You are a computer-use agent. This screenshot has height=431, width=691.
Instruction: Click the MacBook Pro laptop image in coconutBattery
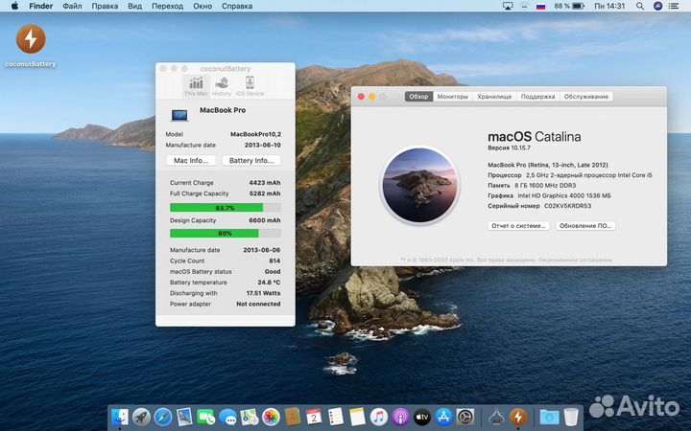tap(179, 115)
